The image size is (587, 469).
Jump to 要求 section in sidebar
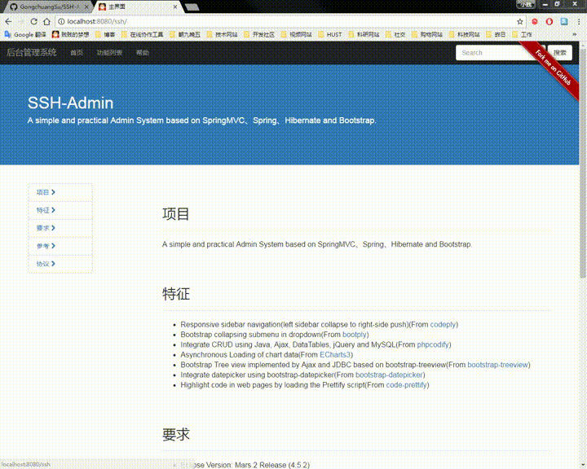60,228
